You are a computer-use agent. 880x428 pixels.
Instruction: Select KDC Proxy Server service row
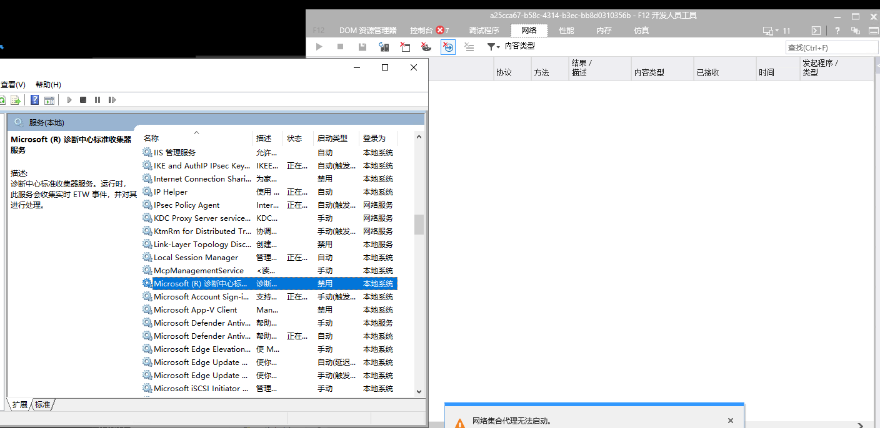click(x=269, y=218)
